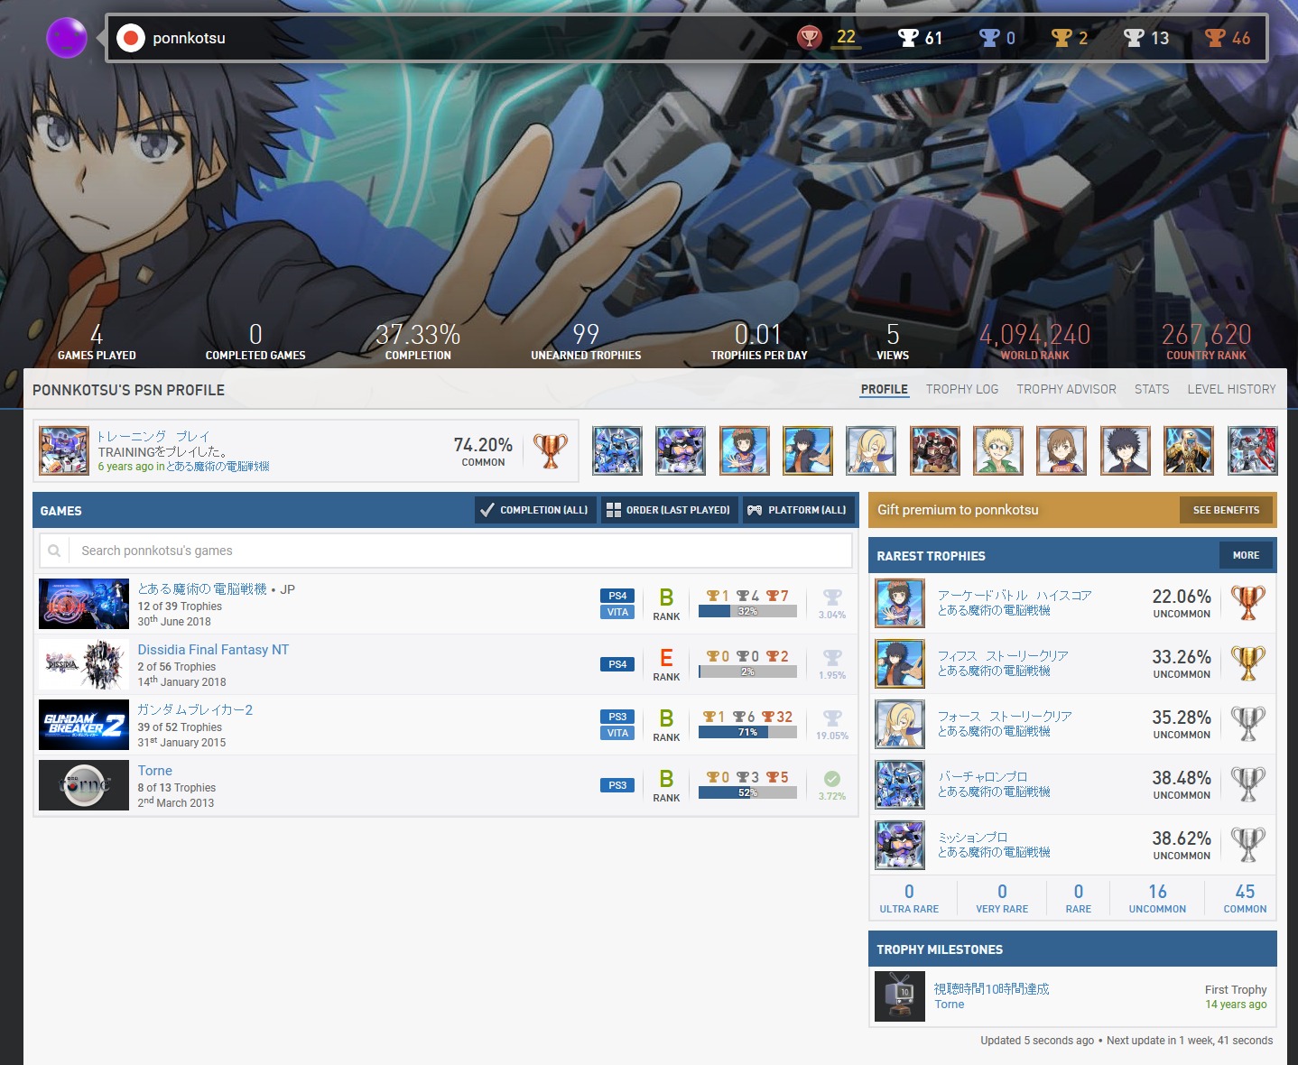The height and width of the screenshot is (1065, 1298).
Task: Switch to the Profile tab
Action: pos(885,390)
